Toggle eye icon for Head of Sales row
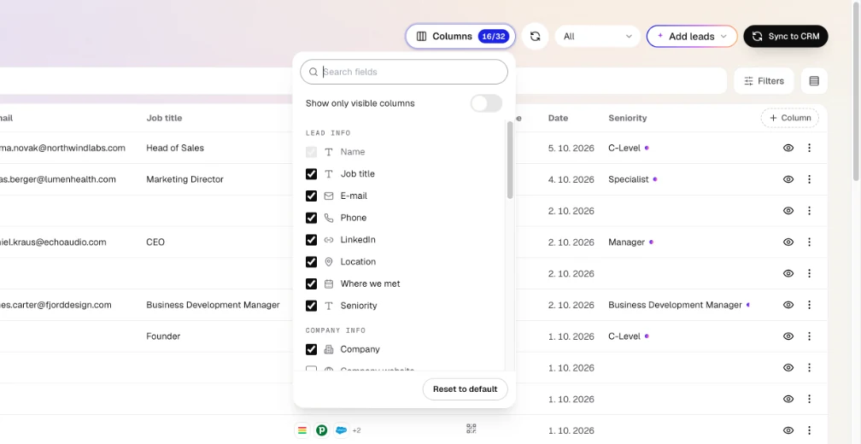861x444 pixels. point(788,148)
